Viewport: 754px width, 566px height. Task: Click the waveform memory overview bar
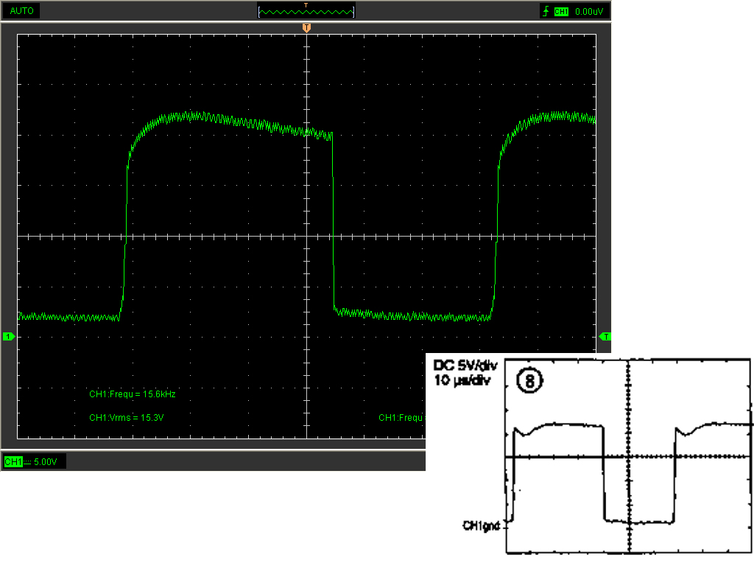(306, 13)
